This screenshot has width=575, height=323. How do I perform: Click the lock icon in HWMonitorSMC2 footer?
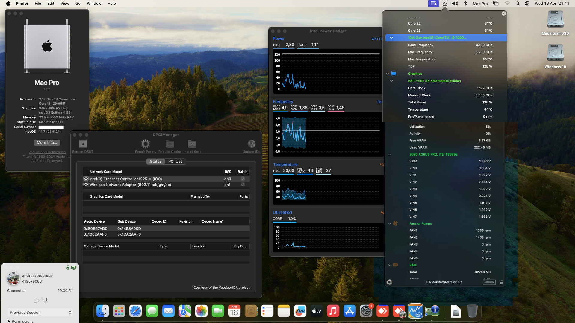tap(502, 282)
